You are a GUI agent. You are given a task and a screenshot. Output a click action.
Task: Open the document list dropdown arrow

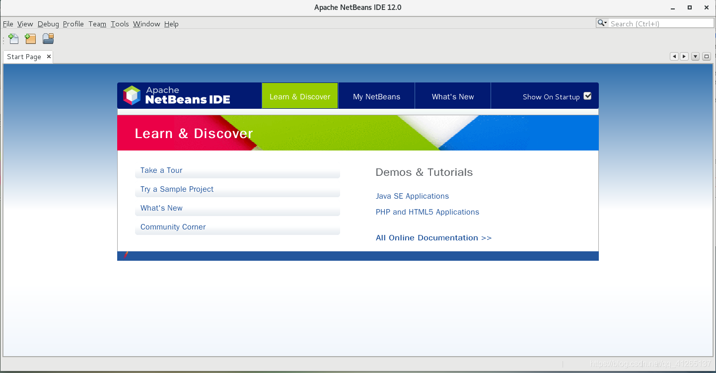(x=695, y=57)
